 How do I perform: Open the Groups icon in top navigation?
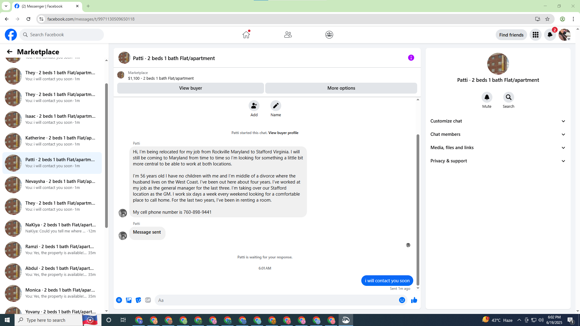[329, 35]
